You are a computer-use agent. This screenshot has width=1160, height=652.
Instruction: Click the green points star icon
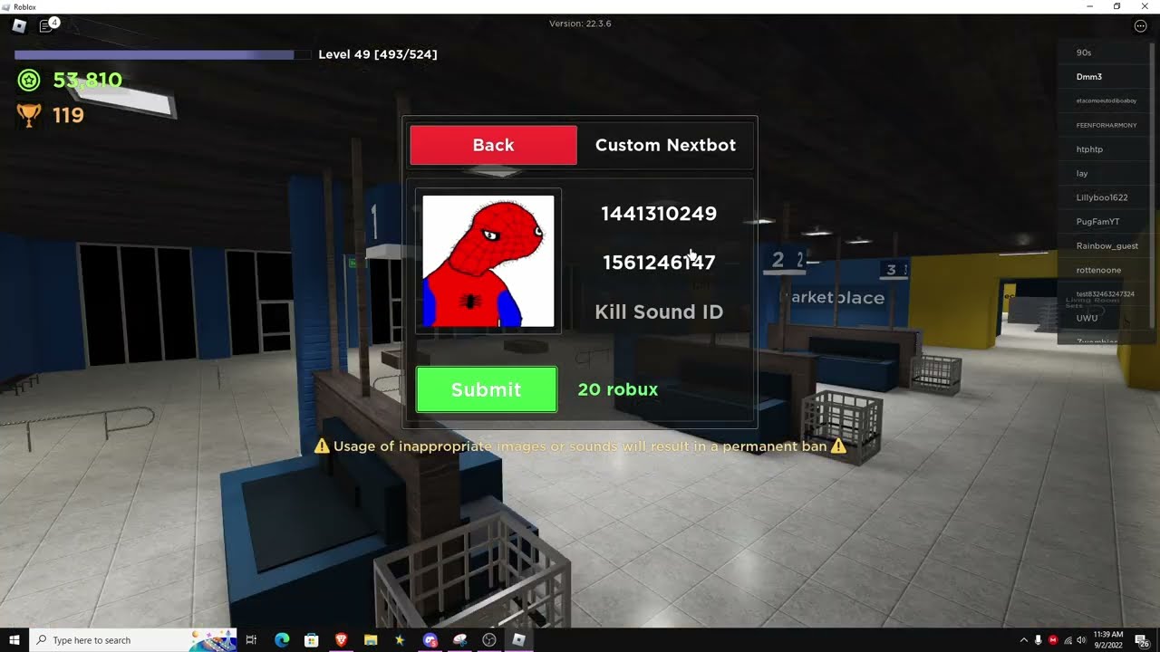[29, 81]
